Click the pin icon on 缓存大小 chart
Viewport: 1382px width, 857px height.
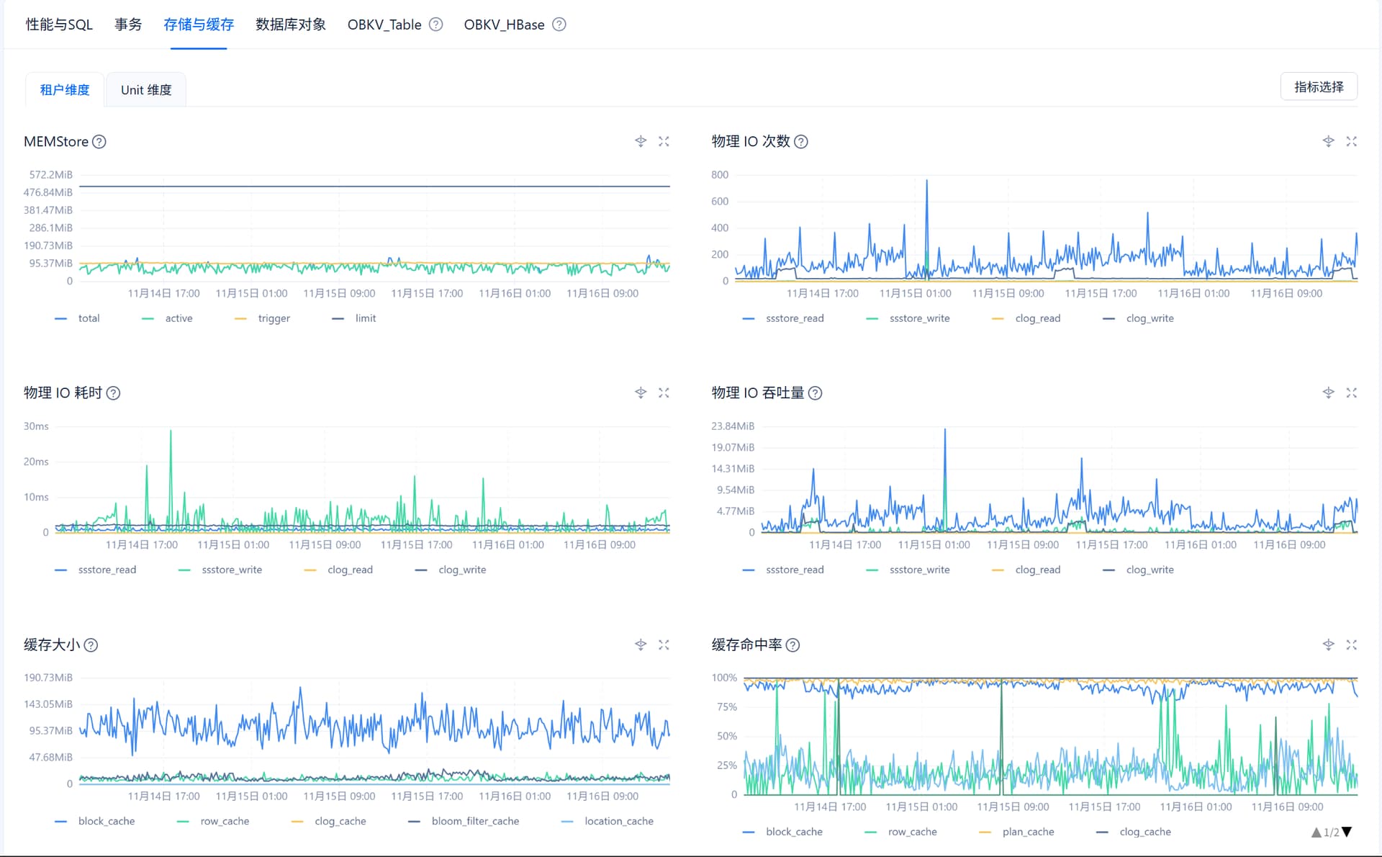(640, 645)
